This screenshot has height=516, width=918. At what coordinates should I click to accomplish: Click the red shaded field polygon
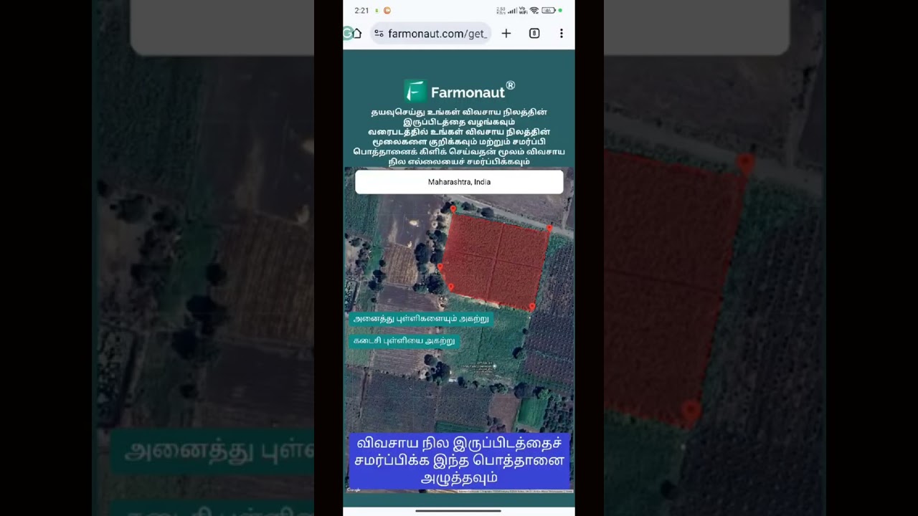495,262
